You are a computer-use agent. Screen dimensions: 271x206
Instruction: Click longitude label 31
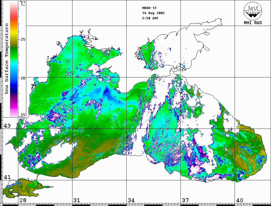click(77, 200)
